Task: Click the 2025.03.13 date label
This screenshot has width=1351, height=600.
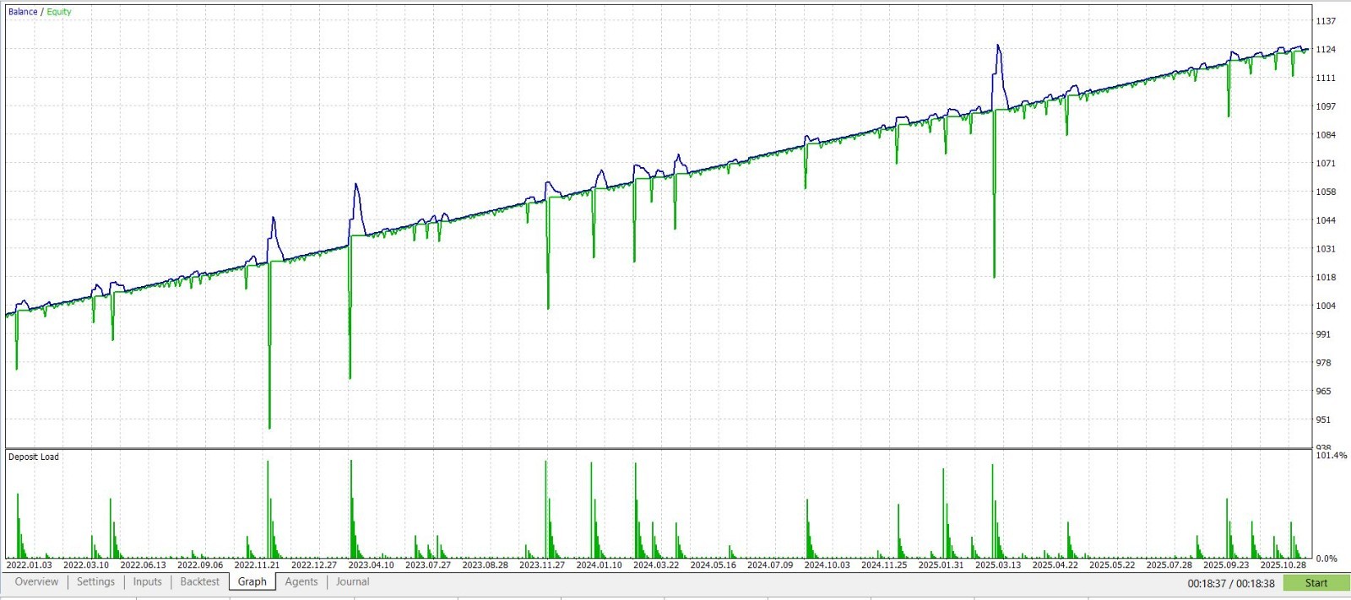Action: tap(998, 565)
